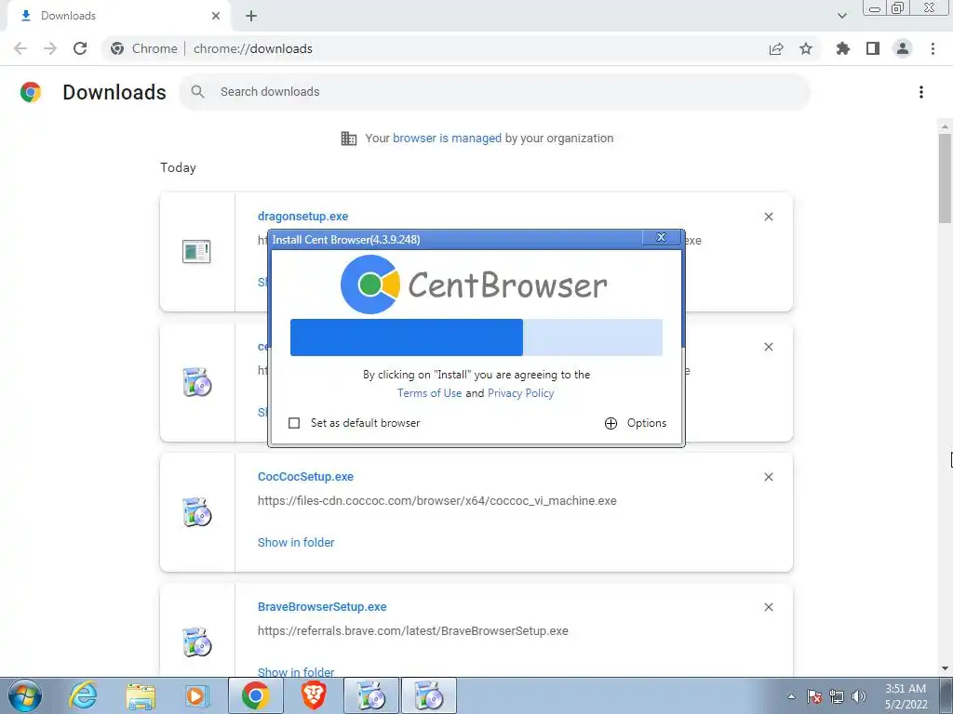Open the 'browser is managed' link
This screenshot has height=714, width=953.
pos(447,138)
